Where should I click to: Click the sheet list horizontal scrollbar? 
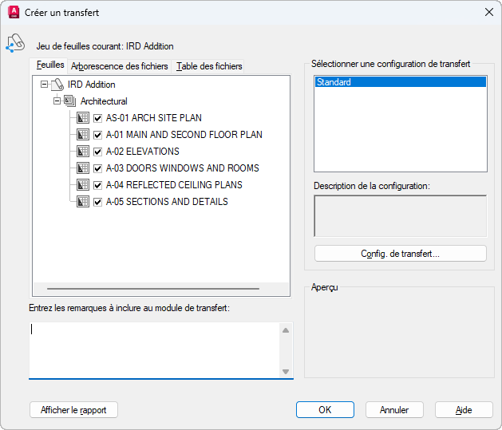pyautogui.click(x=153, y=289)
